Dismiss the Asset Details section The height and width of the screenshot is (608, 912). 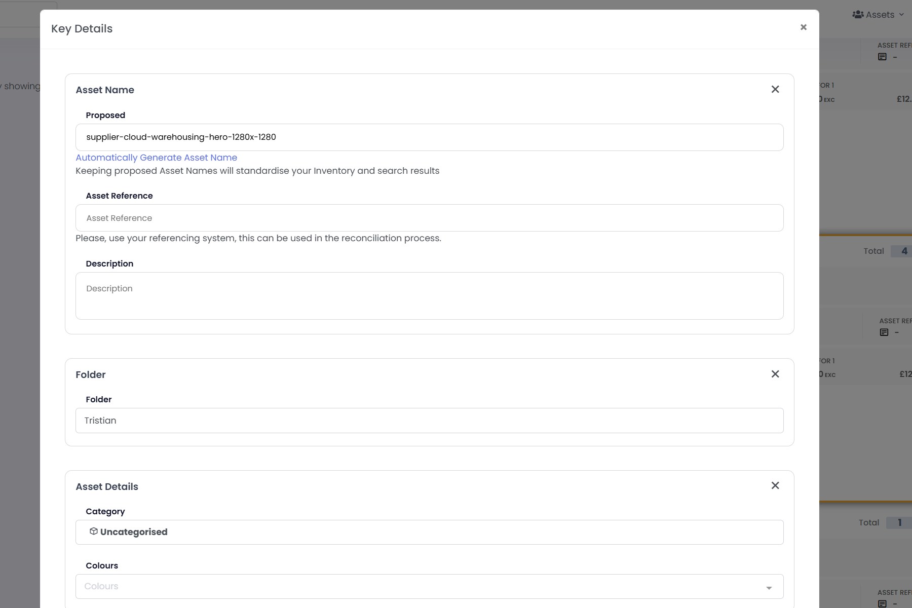pyautogui.click(x=775, y=486)
